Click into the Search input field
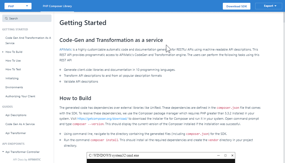This screenshot has width=285, height=163. click(x=27, y=18)
